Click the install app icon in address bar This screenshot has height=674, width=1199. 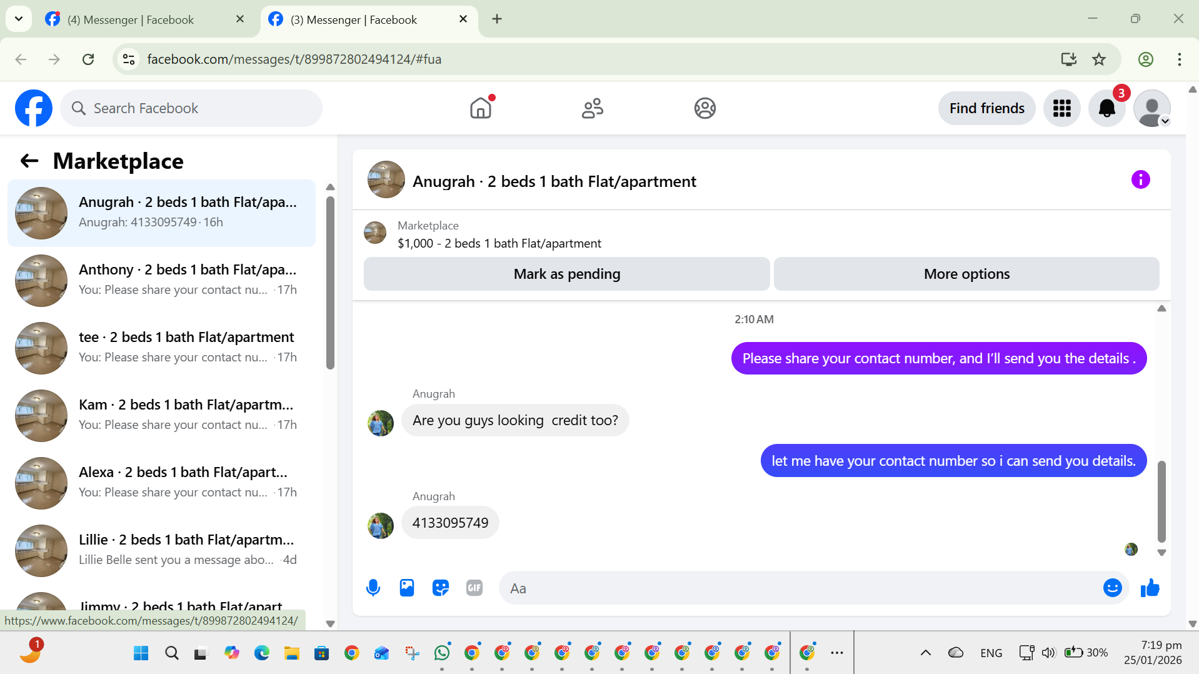(x=1068, y=59)
